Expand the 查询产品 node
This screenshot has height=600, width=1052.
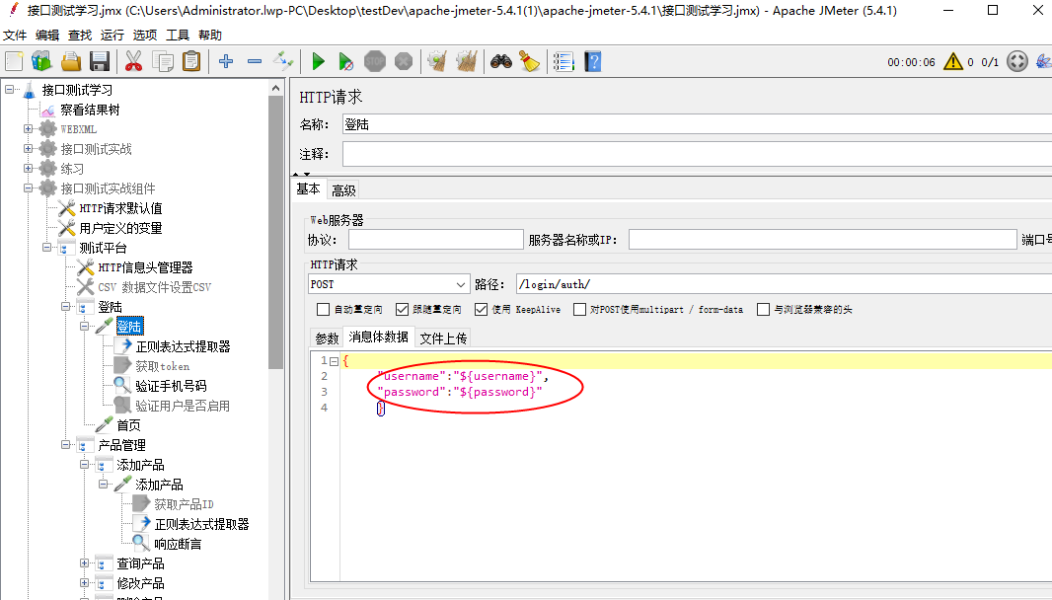tap(85, 563)
